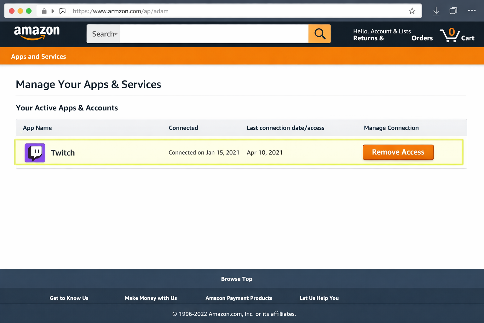The image size is (484, 323).
Task: Star the current page as a favorite
Action: [x=412, y=11]
